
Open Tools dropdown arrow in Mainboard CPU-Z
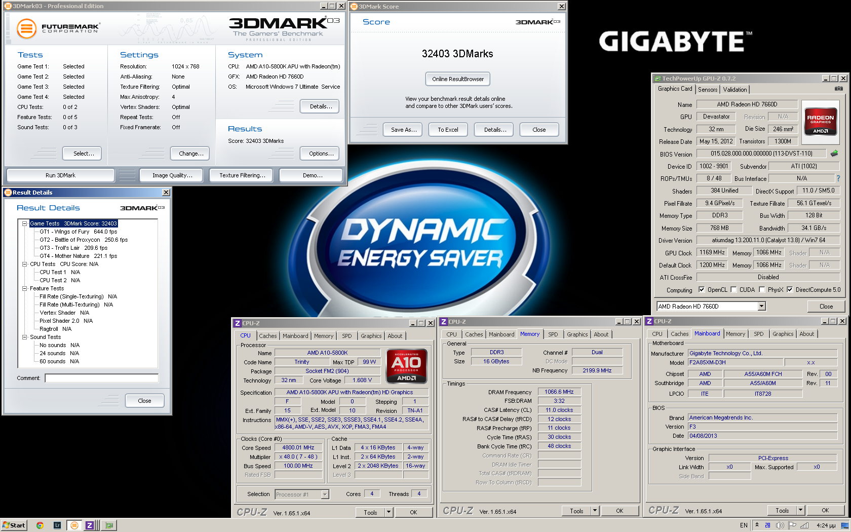pos(801,510)
